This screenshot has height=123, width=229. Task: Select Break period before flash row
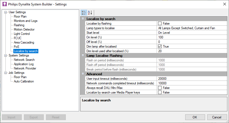pos(156,69)
